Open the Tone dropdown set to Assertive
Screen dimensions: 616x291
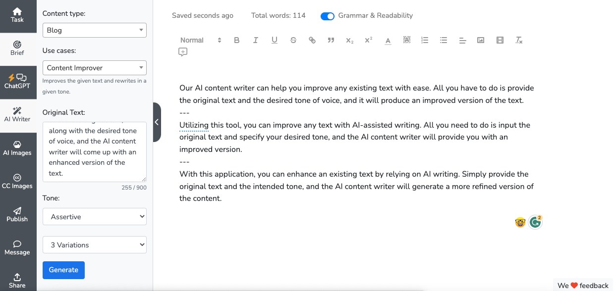pyautogui.click(x=95, y=217)
